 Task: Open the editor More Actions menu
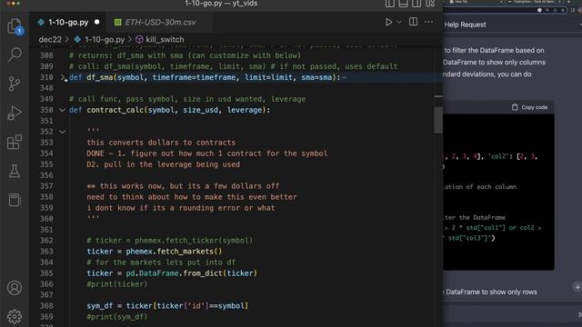pyautogui.click(x=428, y=22)
